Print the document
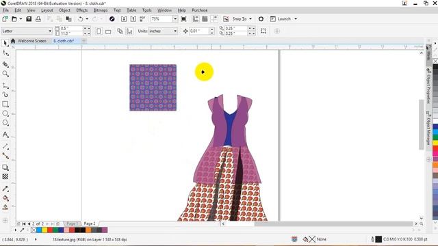The height and width of the screenshot is (246, 438). tap(38, 19)
